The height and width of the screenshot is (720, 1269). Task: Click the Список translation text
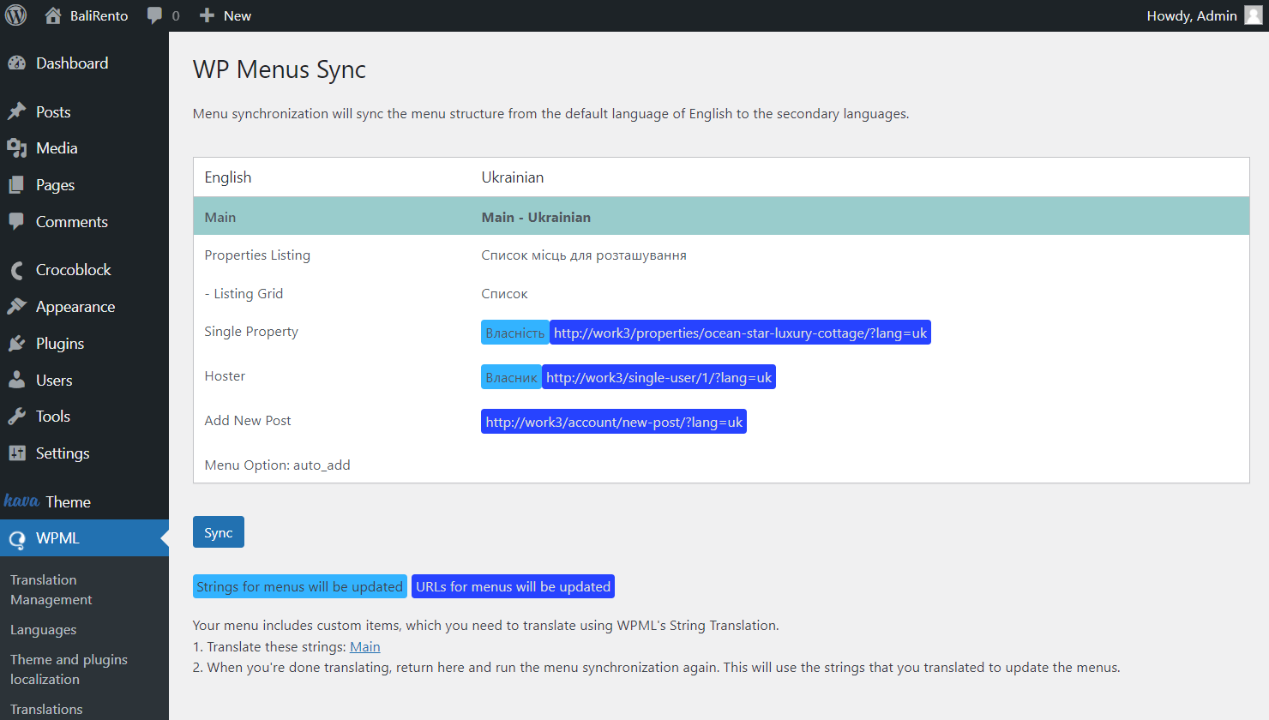(x=504, y=294)
